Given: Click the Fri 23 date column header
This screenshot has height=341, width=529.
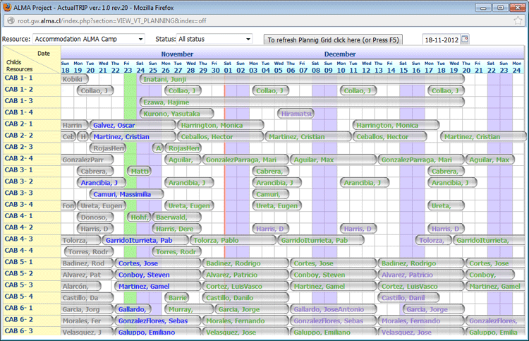Looking at the screenshot, I should [x=128, y=67].
